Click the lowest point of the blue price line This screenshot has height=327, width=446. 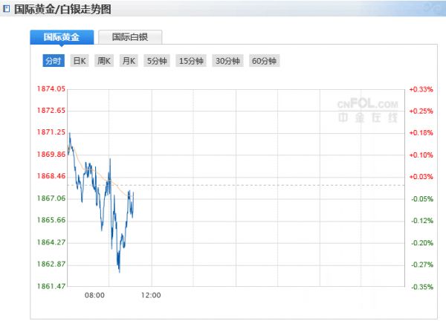120,272
